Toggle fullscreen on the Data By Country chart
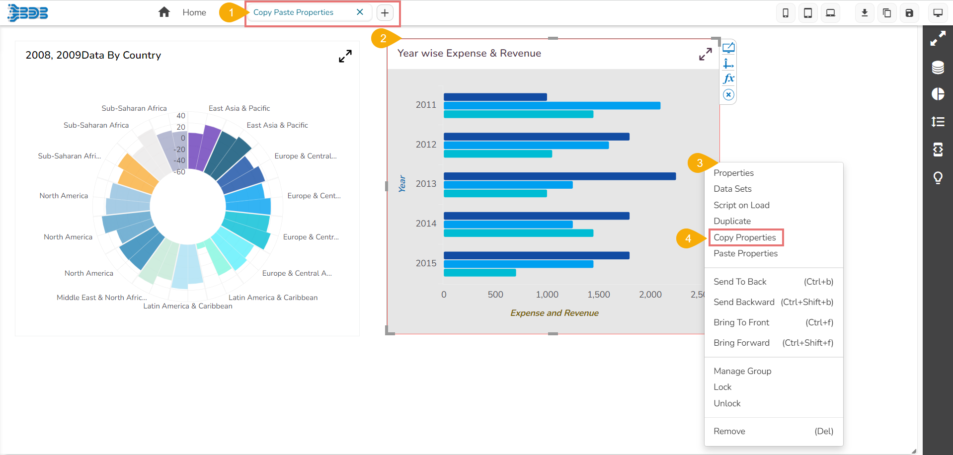The width and height of the screenshot is (953, 455). pos(345,56)
